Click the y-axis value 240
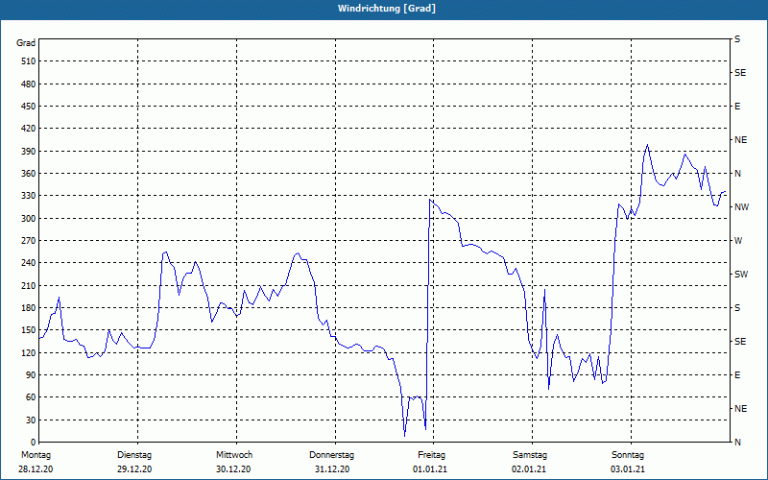This screenshot has height=480, width=768. click(x=29, y=263)
